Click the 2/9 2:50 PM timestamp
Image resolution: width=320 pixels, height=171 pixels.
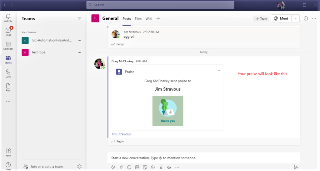[x=151, y=32]
